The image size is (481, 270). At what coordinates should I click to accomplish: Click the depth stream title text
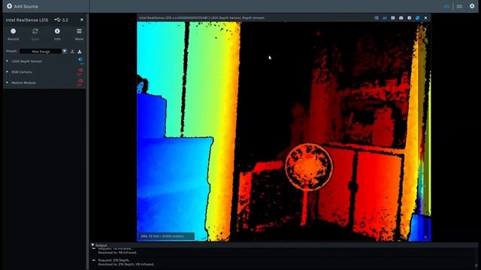(201, 18)
